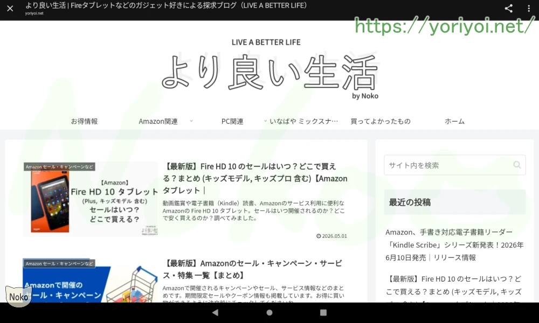Click the LIVE A BETTER LIFE tagline
Screen dimensions: 539x323
pyautogui.click(x=266, y=42)
